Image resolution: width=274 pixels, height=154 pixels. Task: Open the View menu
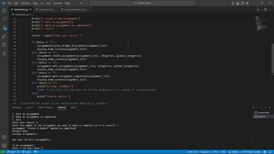(35, 3)
